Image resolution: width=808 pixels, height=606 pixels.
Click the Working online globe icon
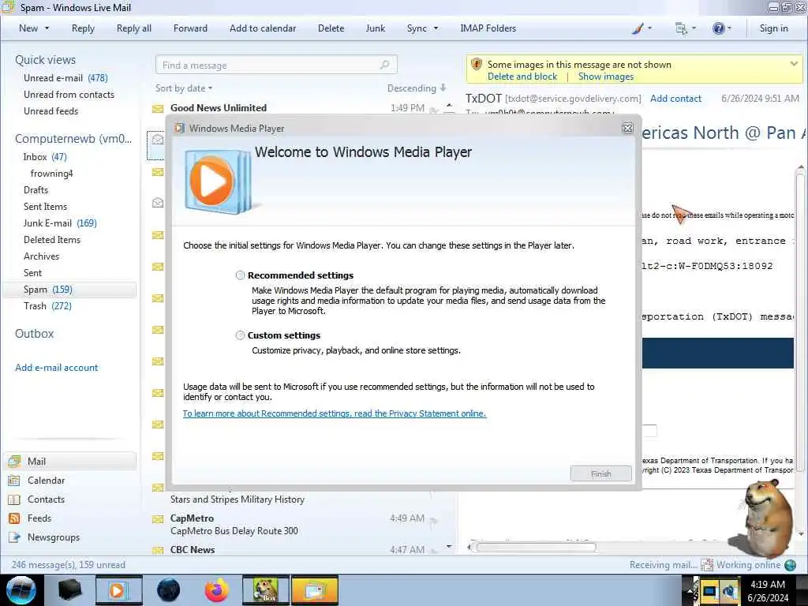(x=790, y=565)
